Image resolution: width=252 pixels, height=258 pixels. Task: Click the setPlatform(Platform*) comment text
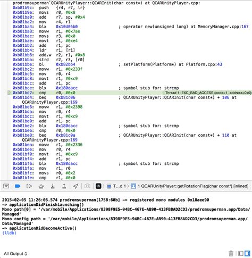pos(149,64)
